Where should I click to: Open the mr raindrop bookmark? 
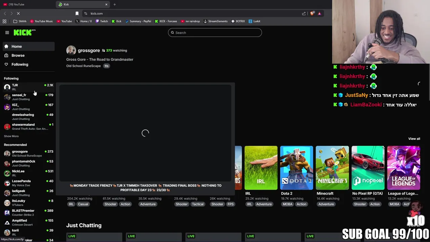190,21
